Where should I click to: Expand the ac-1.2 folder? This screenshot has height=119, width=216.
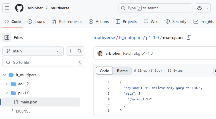(7, 84)
